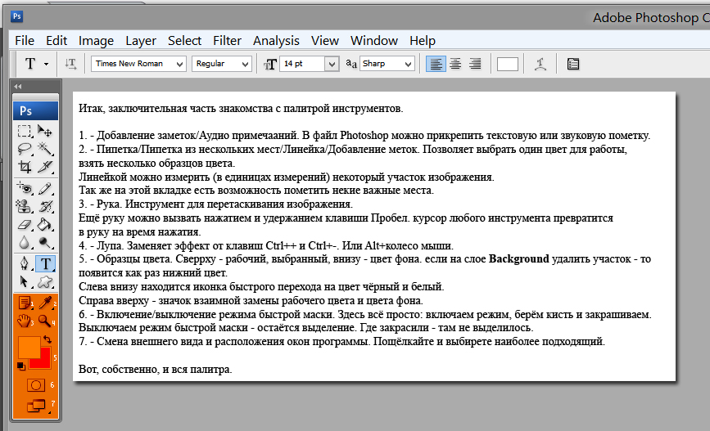Screen dimensions: 710x431
Task: Select the Magic Wand tool
Action: 45,149
